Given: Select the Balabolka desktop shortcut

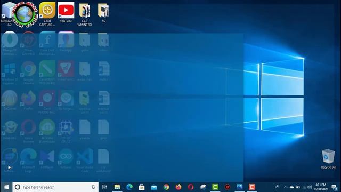Looking at the screenshot, I should [x=10, y=130].
